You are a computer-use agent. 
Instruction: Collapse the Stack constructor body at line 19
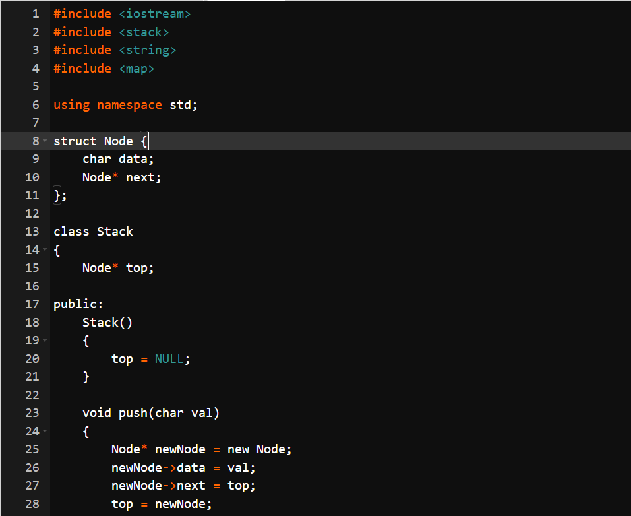[x=45, y=340]
